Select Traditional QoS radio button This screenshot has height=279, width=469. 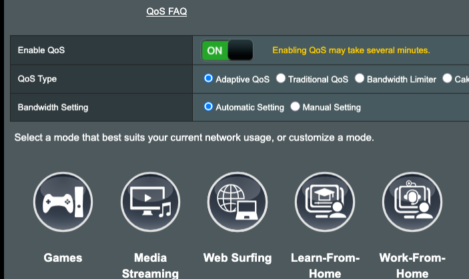point(281,79)
